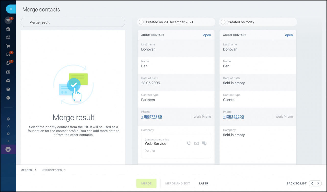
Task: Go to previous duplicate with left arrow
Action: 312,183
